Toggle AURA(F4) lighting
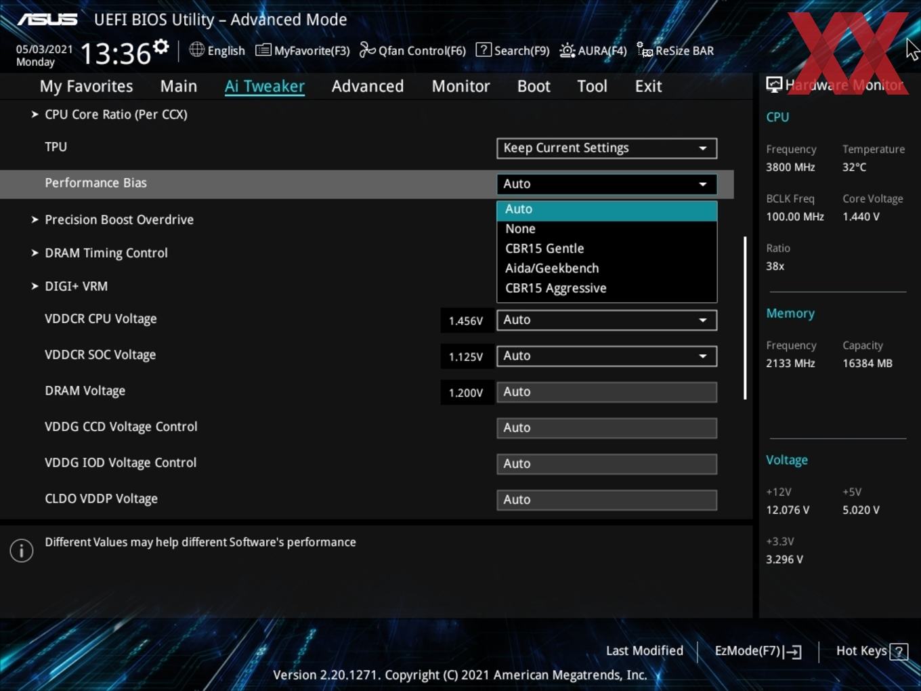 [593, 50]
